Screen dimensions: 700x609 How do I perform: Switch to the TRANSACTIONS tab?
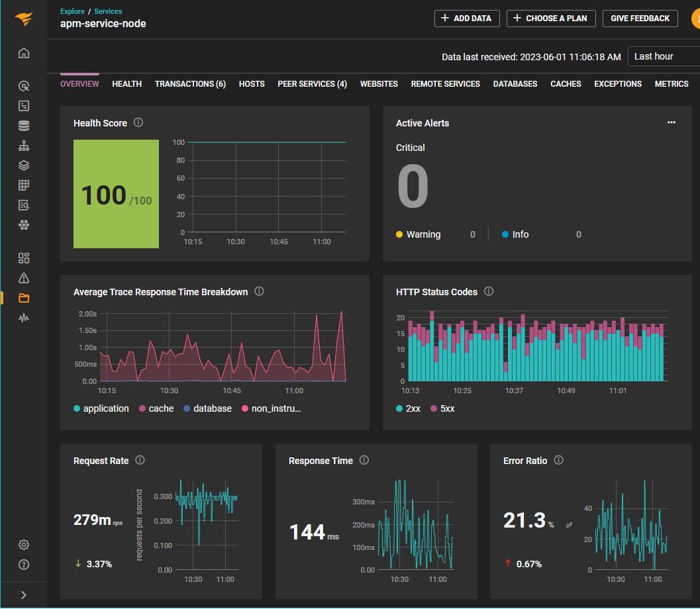(190, 83)
